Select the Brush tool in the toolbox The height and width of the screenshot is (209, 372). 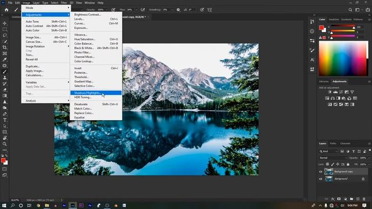coord(5,71)
